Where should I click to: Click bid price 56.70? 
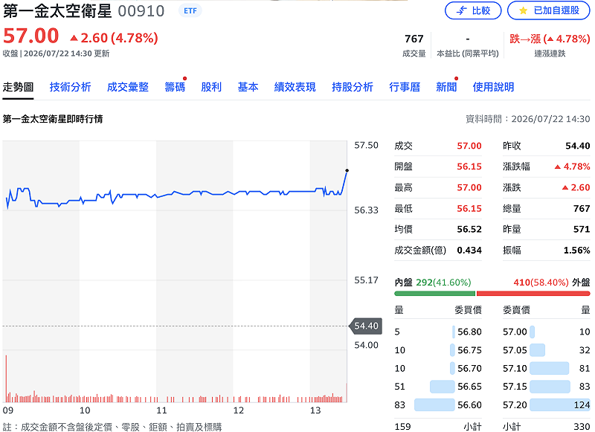pos(469,368)
